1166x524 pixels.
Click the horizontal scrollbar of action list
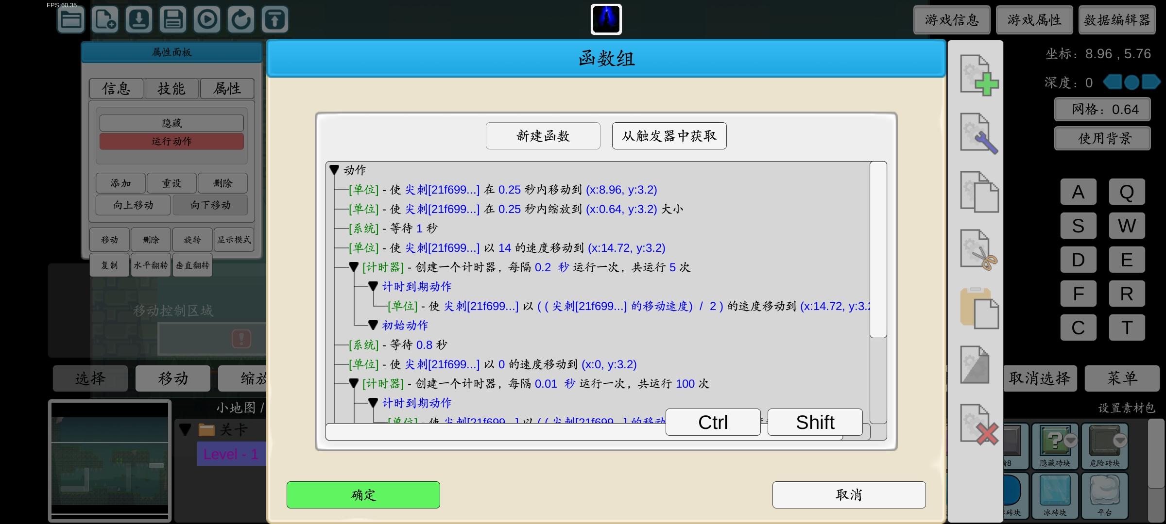pyautogui.click(x=583, y=432)
